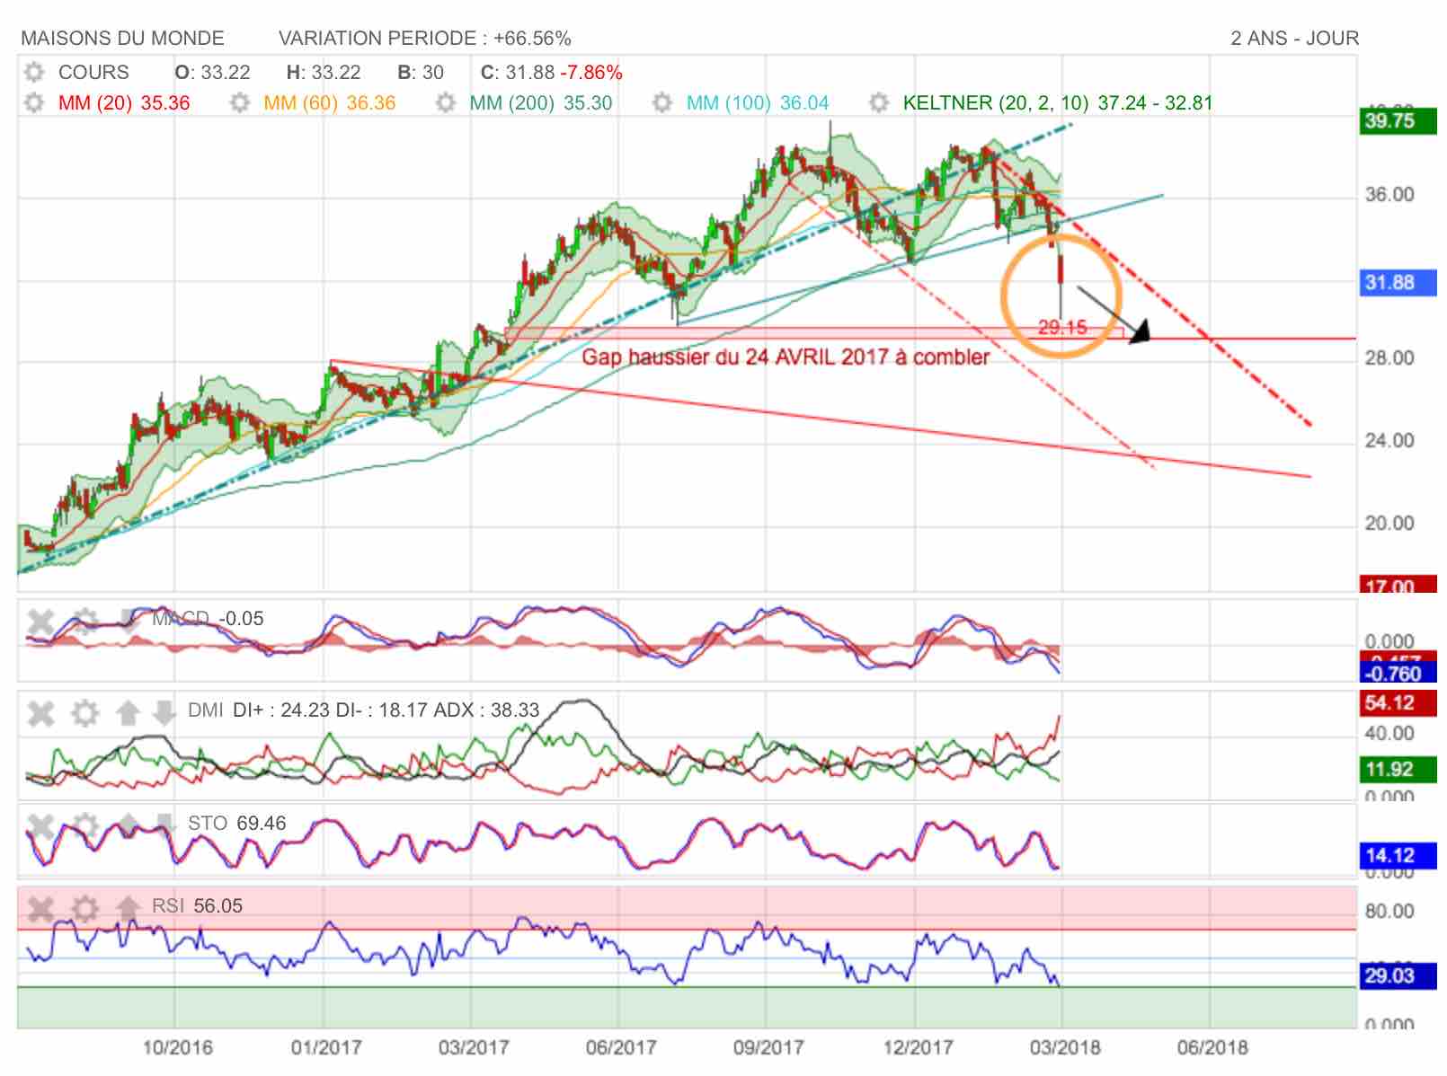Click the -7.86% daily change value
The image size is (1447, 1076).
pos(591,72)
